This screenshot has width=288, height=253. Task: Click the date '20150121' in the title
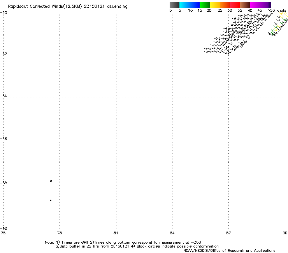coord(94,7)
